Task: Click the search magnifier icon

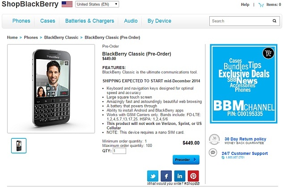Action: (x=275, y=21)
